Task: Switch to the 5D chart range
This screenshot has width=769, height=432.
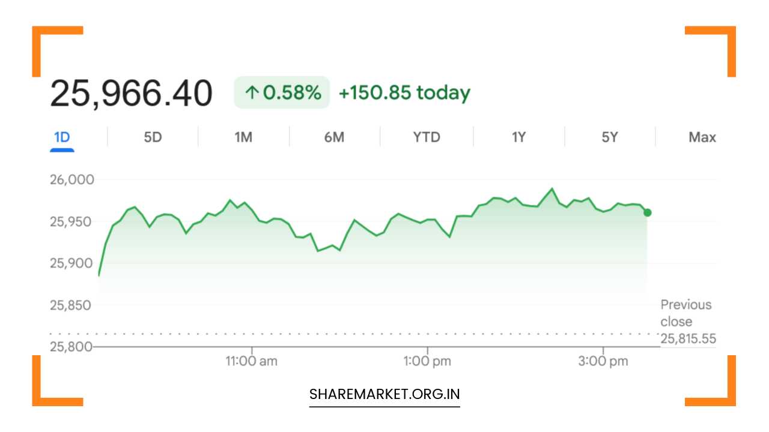Action: pyautogui.click(x=153, y=137)
